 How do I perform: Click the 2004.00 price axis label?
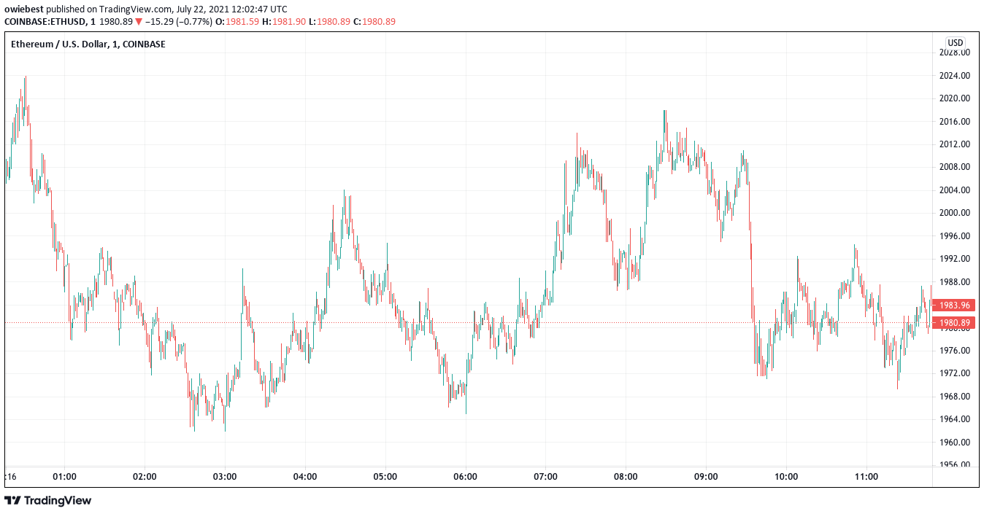pyautogui.click(x=955, y=190)
